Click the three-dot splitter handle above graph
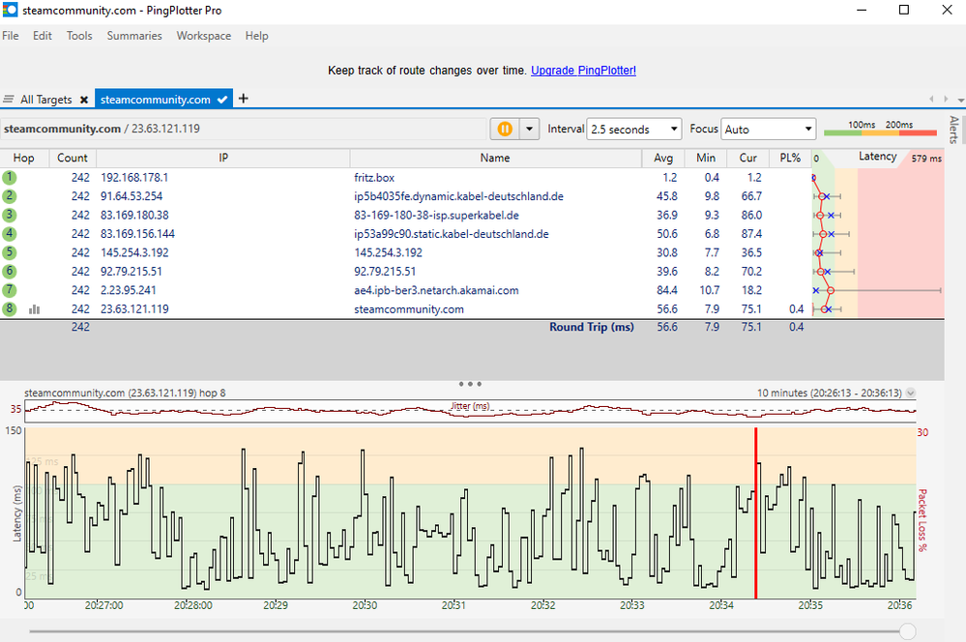Image resolution: width=966 pixels, height=642 pixels. coord(470,384)
